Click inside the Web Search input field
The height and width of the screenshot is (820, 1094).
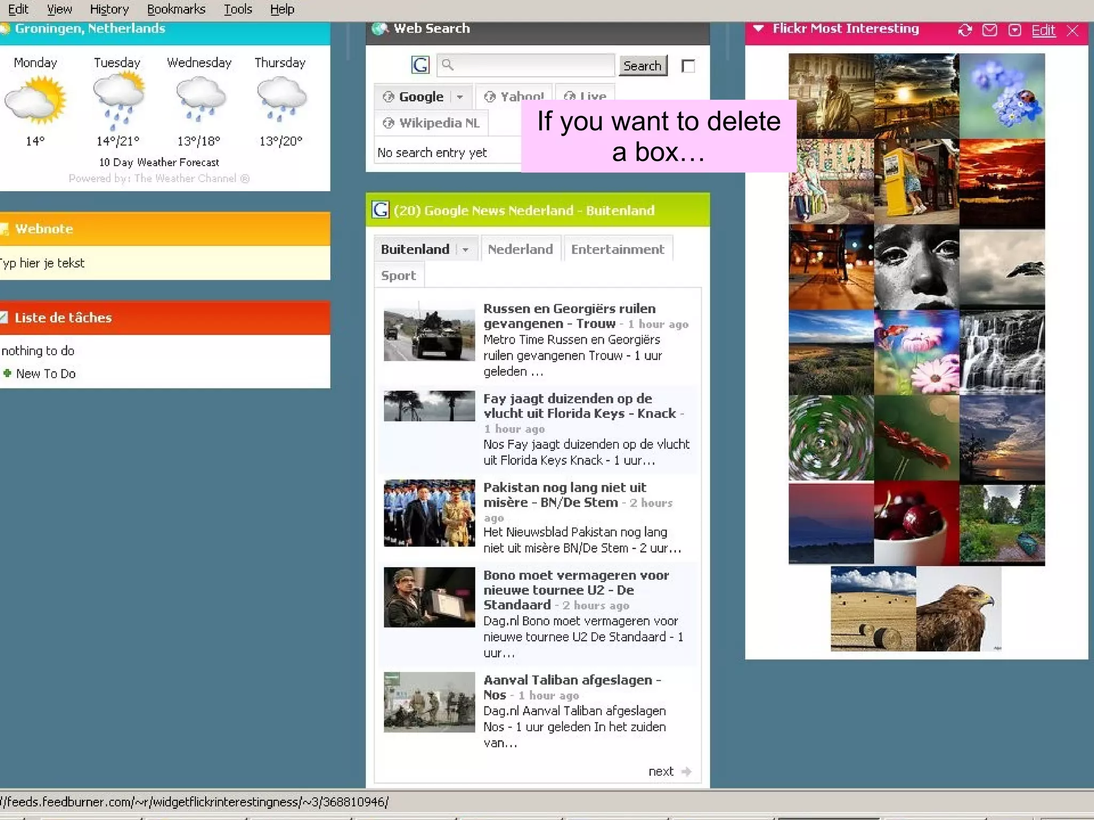[x=526, y=65]
